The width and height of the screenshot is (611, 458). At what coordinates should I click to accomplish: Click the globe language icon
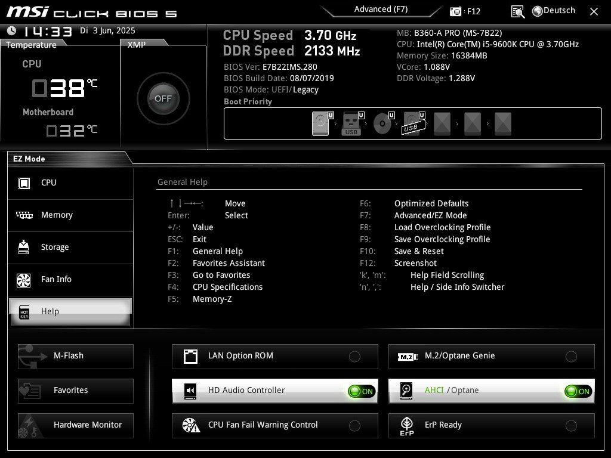[x=538, y=11]
